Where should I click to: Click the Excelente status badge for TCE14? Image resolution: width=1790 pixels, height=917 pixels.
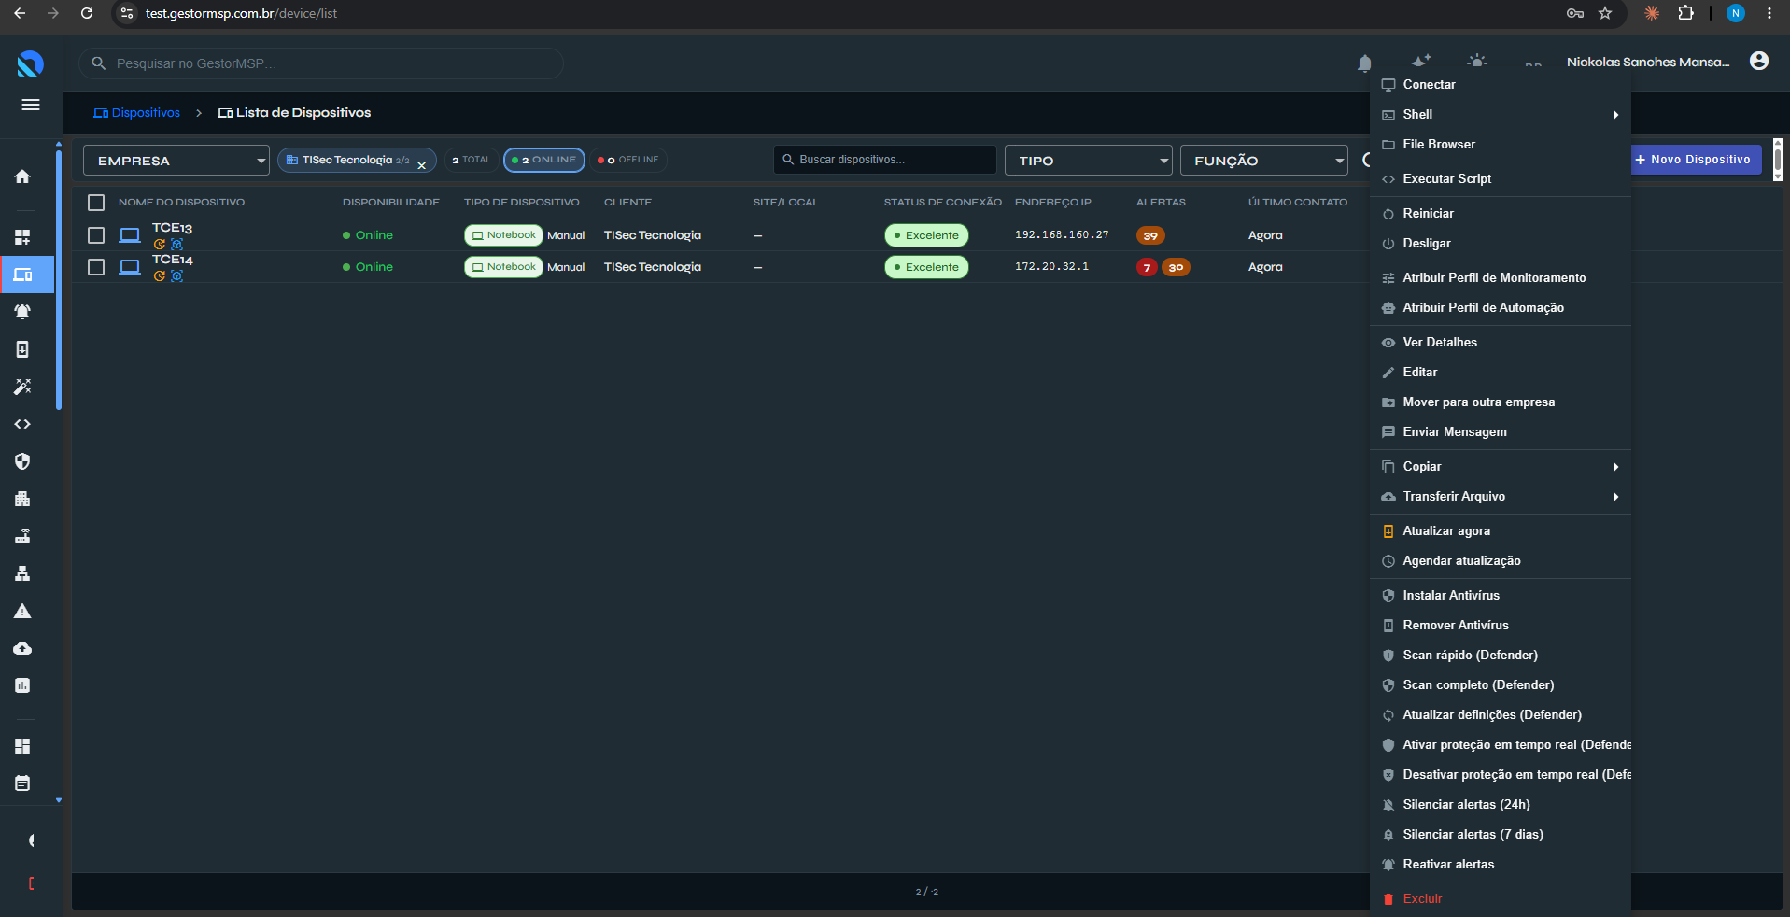point(926,267)
